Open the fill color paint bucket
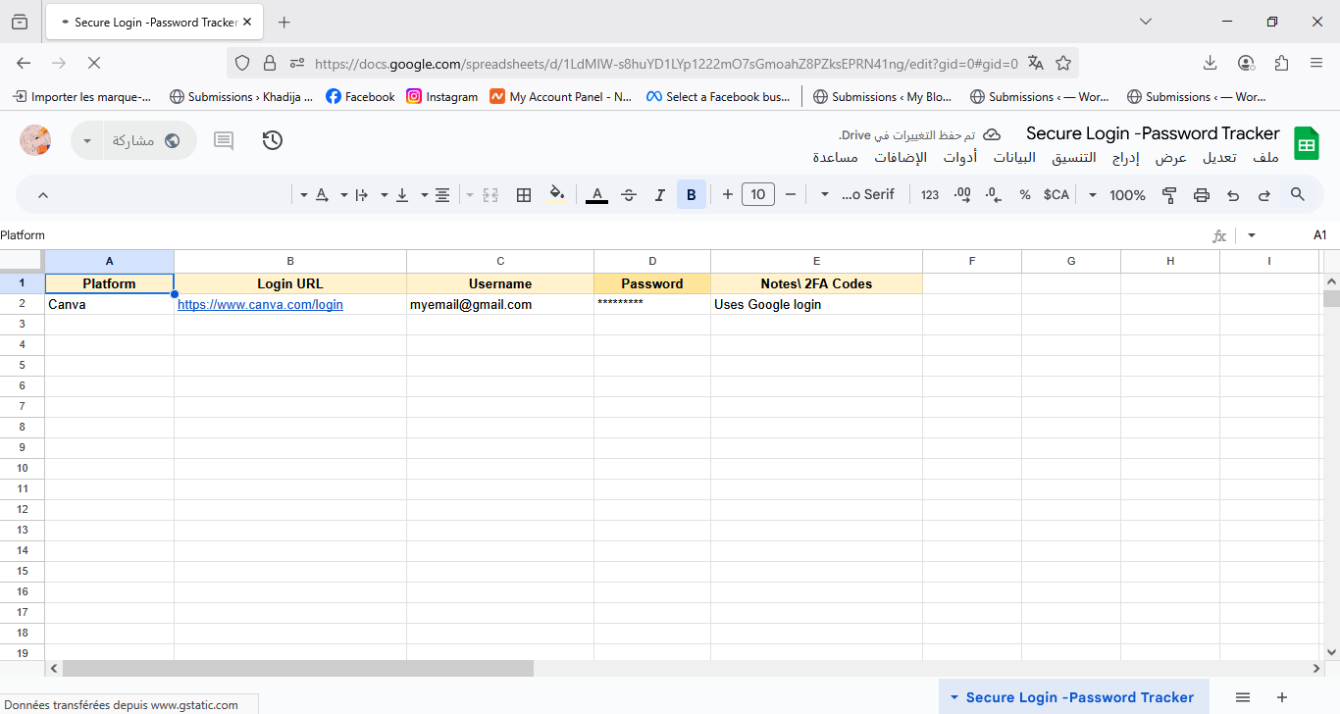 click(x=556, y=195)
